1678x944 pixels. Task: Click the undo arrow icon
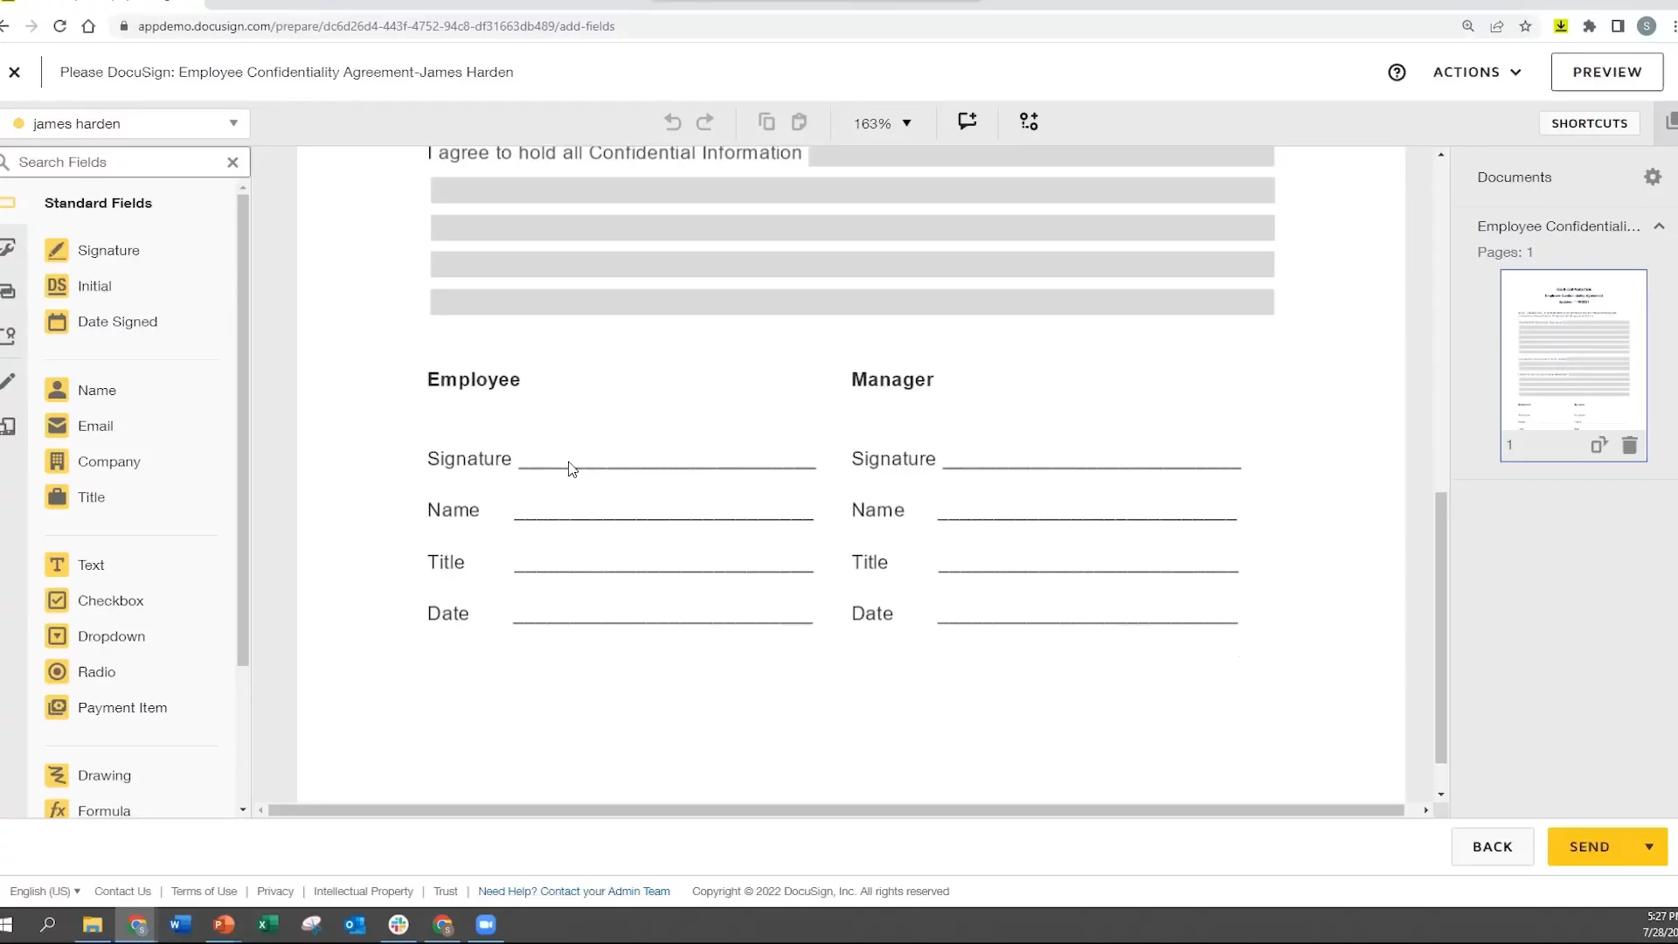tap(672, 122)
